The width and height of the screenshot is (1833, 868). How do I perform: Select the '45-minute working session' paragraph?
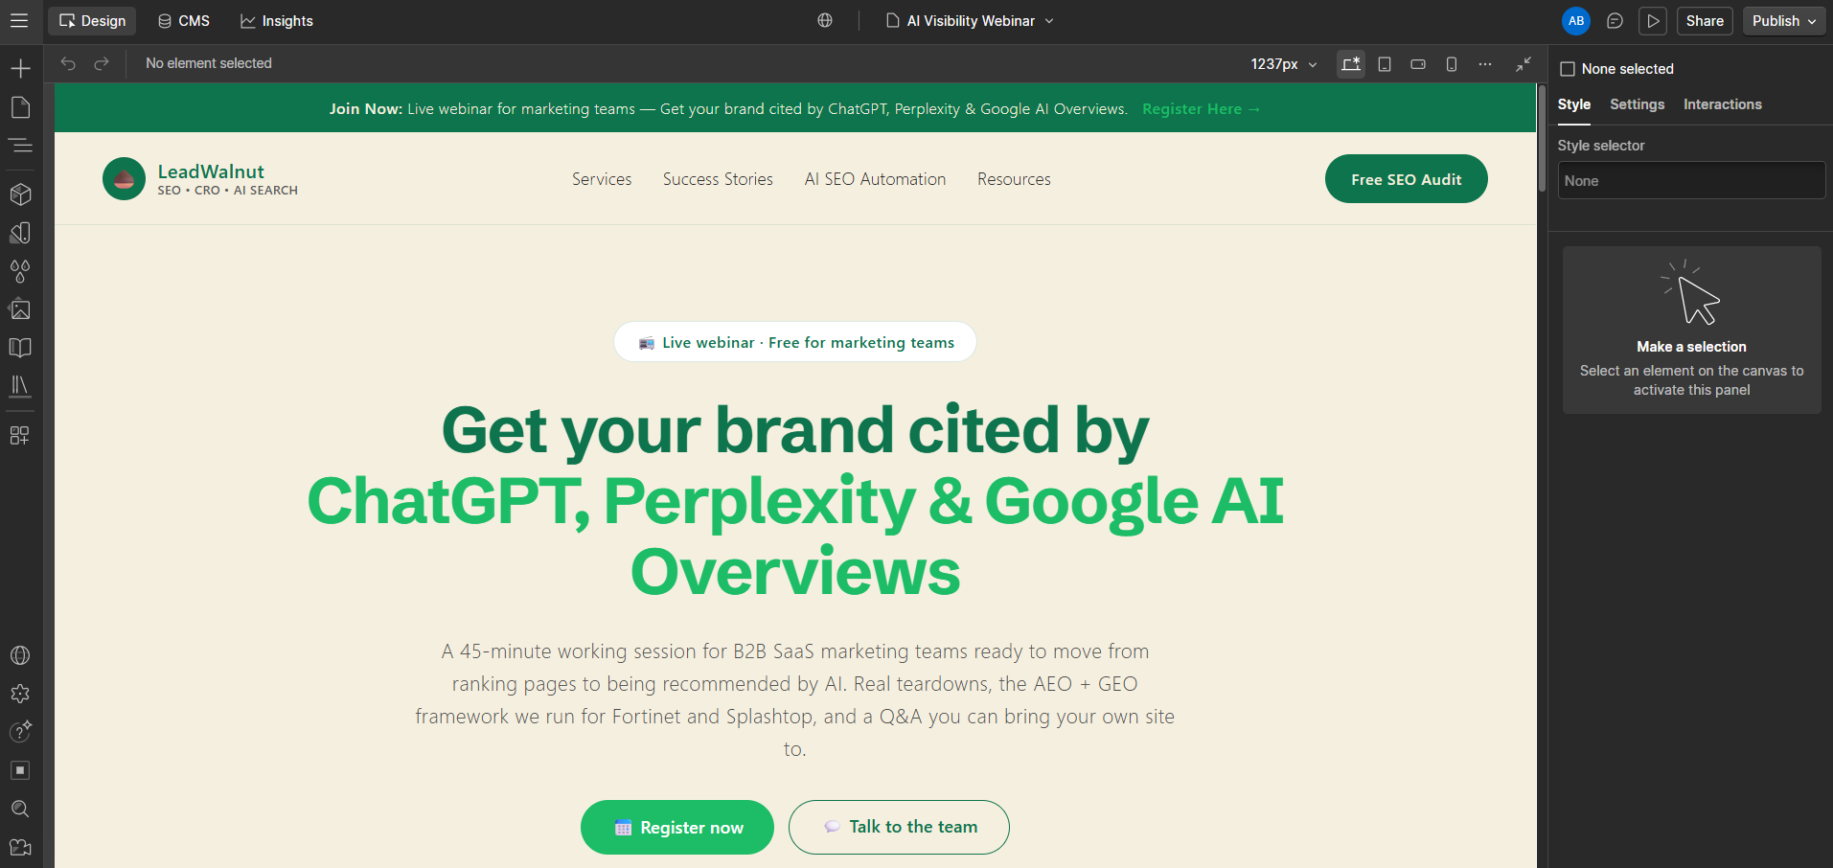tap(795, 699)
